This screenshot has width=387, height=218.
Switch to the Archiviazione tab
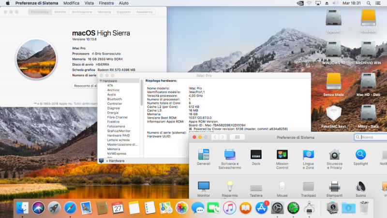80,11
